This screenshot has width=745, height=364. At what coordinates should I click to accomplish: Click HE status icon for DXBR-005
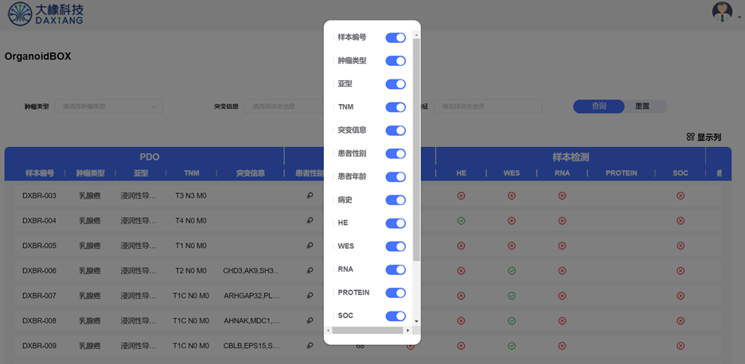[x=461, y=246]
